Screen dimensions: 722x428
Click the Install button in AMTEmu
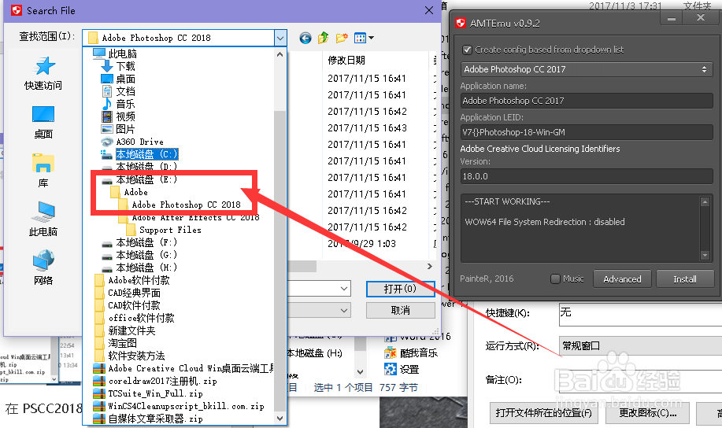pyautogui.click(x=685, y=279)
